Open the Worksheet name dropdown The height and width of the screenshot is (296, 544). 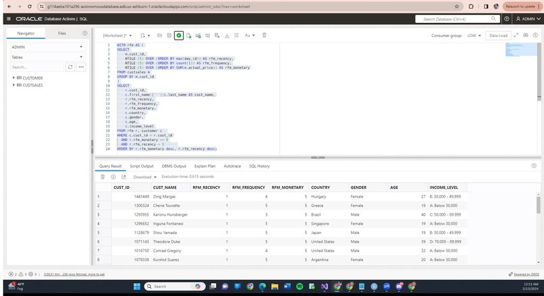[117, 35]
